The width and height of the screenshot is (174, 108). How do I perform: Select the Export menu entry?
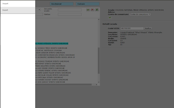tap(18, 10)
